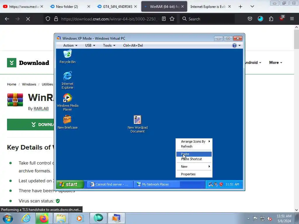Open Recycle Bin on XP desktop

coord(67,57)
